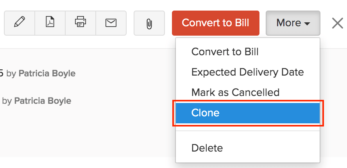
Task: Open the PDF export icon
Action: pyautogui.click(x=50, y=23)
